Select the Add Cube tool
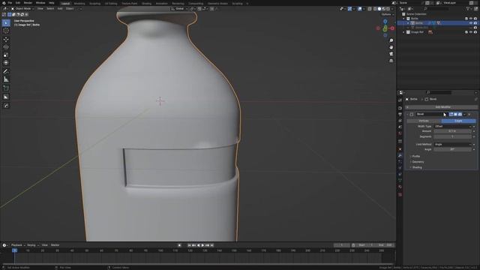This screenshot has width=480, height=270. 6,88
